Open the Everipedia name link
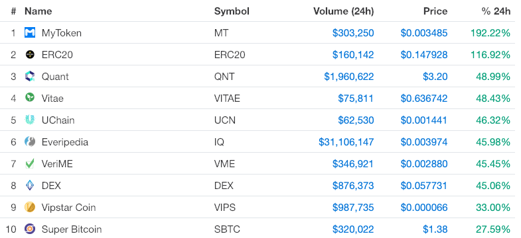 (65, 142)
